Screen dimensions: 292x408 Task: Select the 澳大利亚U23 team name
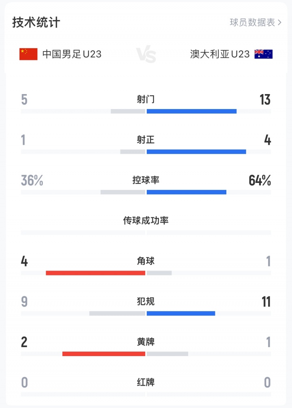point(220,54)
